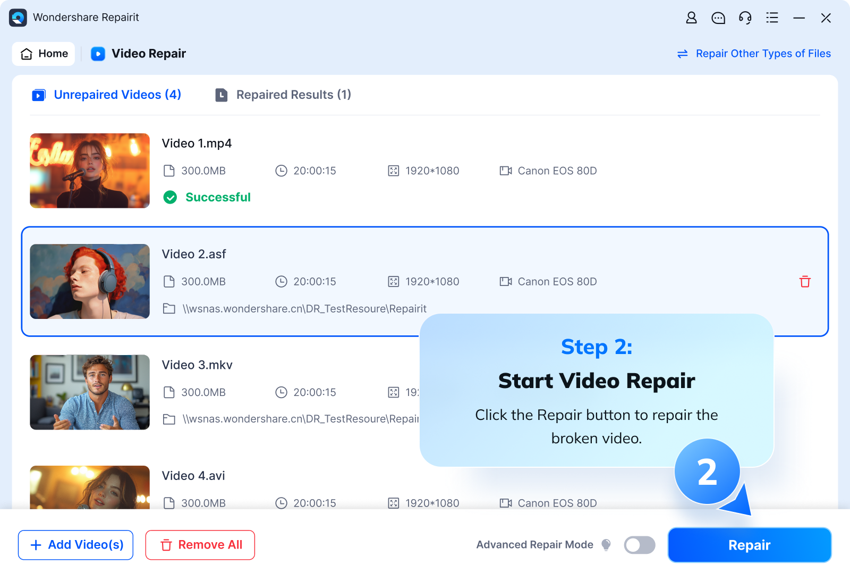The width and height of the screenshot is (850, 581).
Task: Select Video 2.asf thumbnail
Action: click(x=90, y=282)
